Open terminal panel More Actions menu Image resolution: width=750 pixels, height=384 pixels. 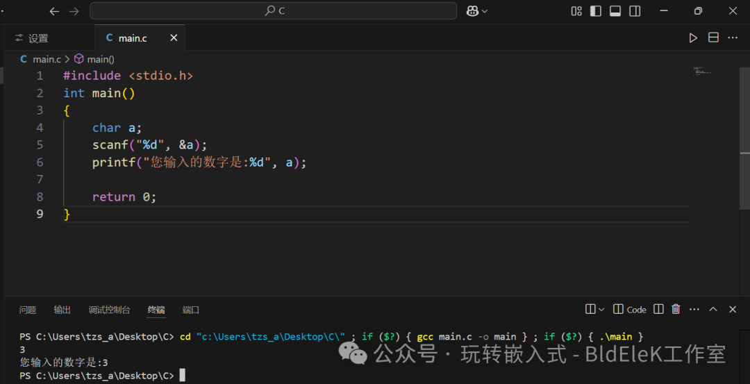694,310
